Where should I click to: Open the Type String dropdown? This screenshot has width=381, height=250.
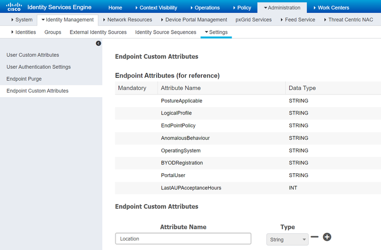[287, 240]
